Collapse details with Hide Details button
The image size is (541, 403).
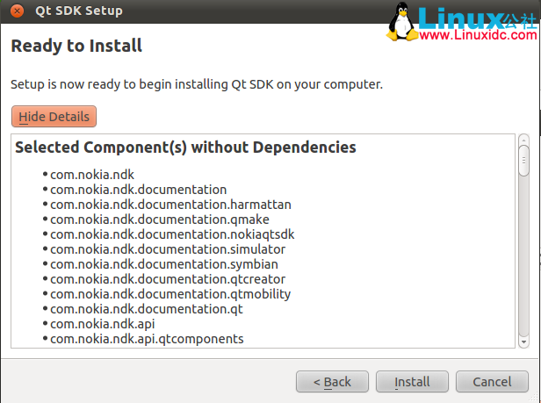point(54,117)
